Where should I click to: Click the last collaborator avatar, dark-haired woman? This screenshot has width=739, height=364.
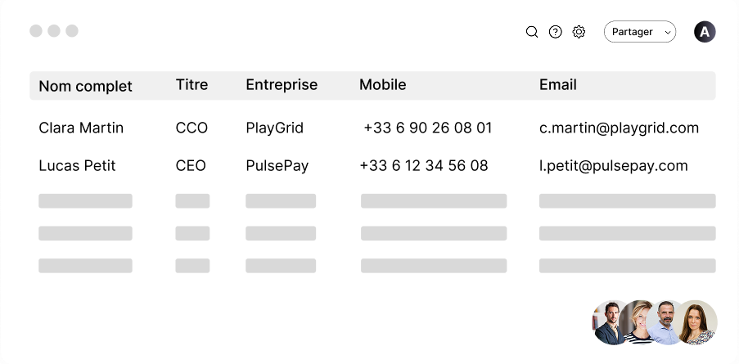[x=696, y=322]
